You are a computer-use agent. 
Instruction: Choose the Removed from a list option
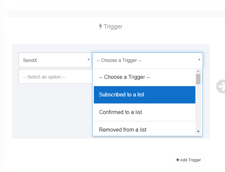pyautogui.click(x=144, y=129)
